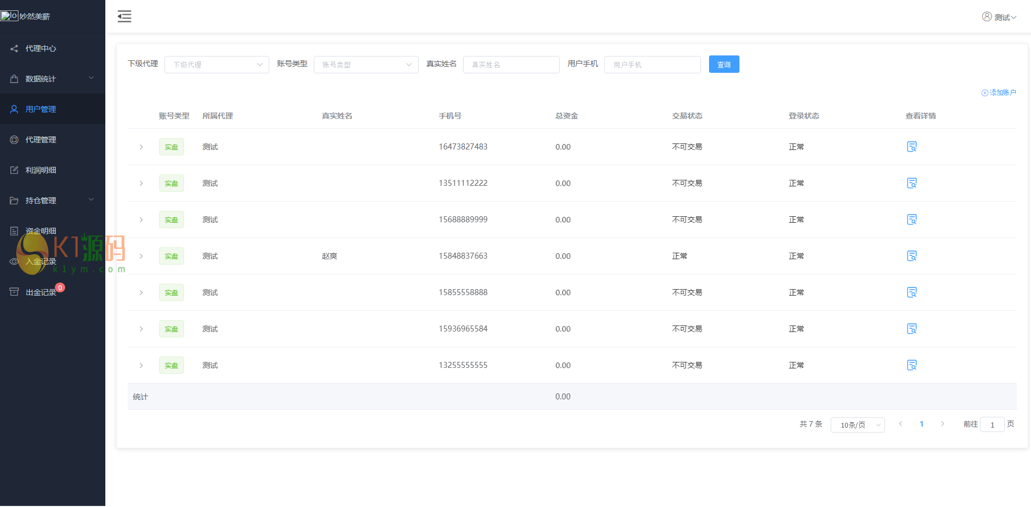Expand the 数据统计 sidebar menu
1031x507 pixels.
(x=52, y=79)
